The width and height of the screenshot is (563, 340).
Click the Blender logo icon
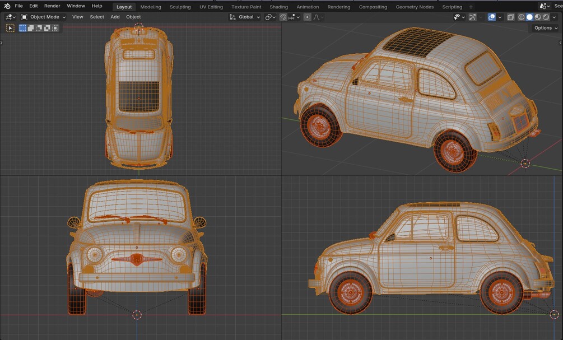(x=7, y=6)
